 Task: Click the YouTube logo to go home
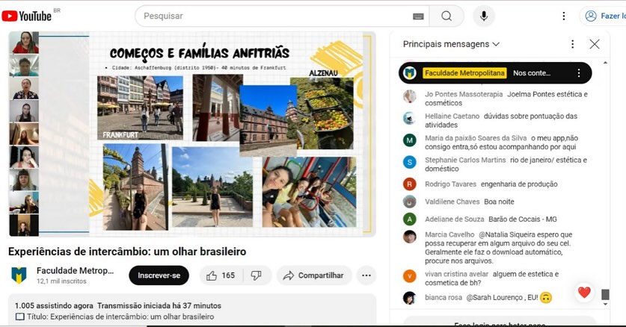pyautogui.click(x=27, y=16)
